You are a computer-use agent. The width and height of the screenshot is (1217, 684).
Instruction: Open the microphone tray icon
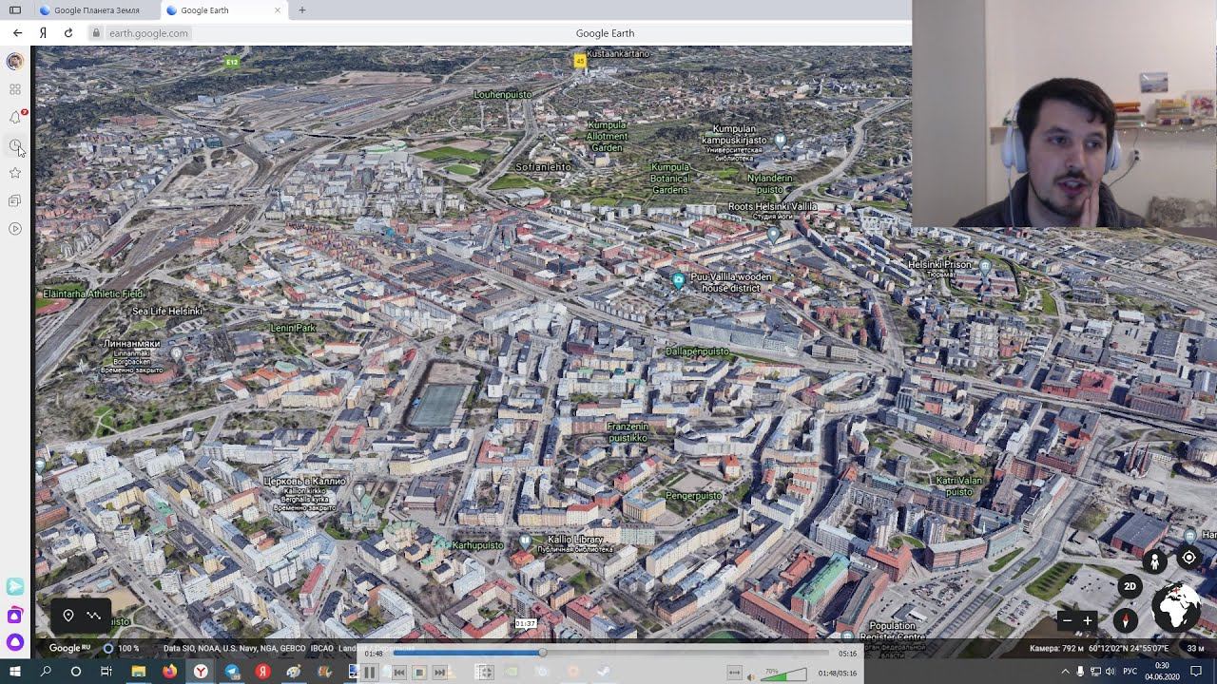[1080, 672]
